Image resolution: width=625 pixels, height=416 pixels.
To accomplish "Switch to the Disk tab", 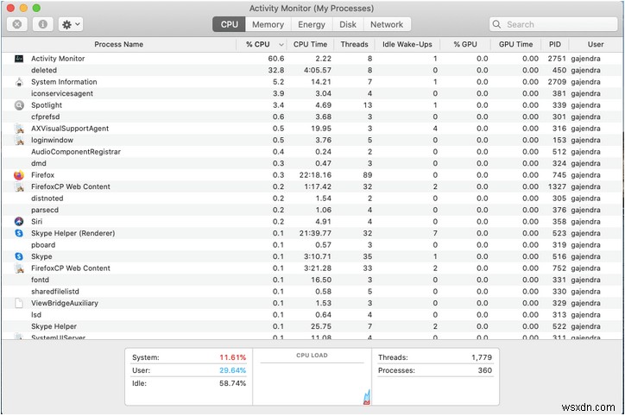I will tap(348, 25).
